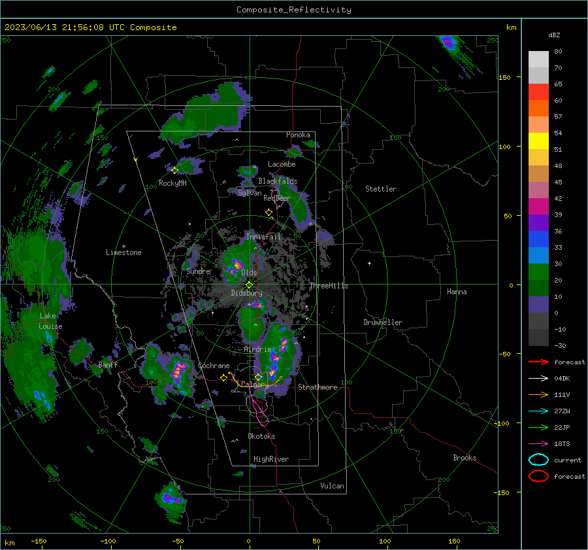Click the Blackfalds city label
The image size is (588, 550).
point(278,181)
